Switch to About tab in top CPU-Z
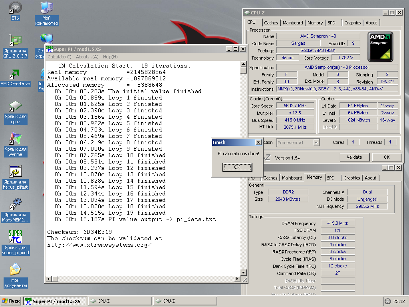Viewport: 409px width, 307px height. click(x=371, y=23)
